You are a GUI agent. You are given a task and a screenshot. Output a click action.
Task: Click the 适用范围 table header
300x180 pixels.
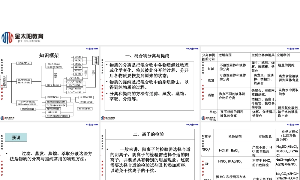[225, 55]
